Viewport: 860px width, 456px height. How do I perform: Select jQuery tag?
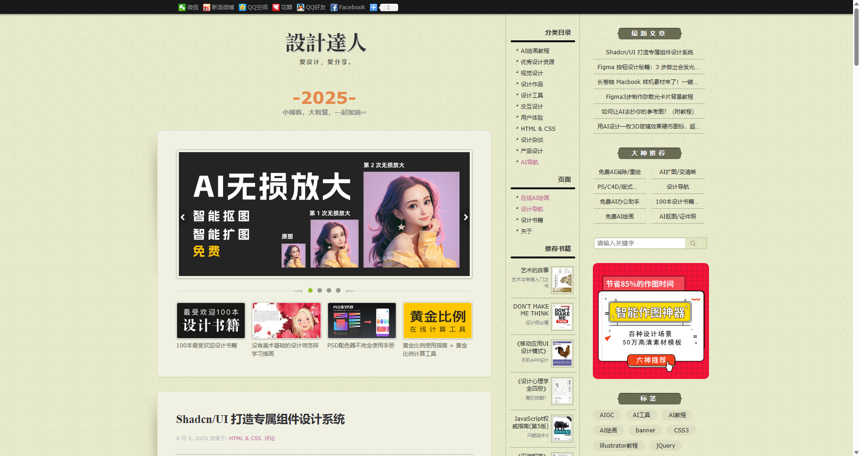(665, 446)
